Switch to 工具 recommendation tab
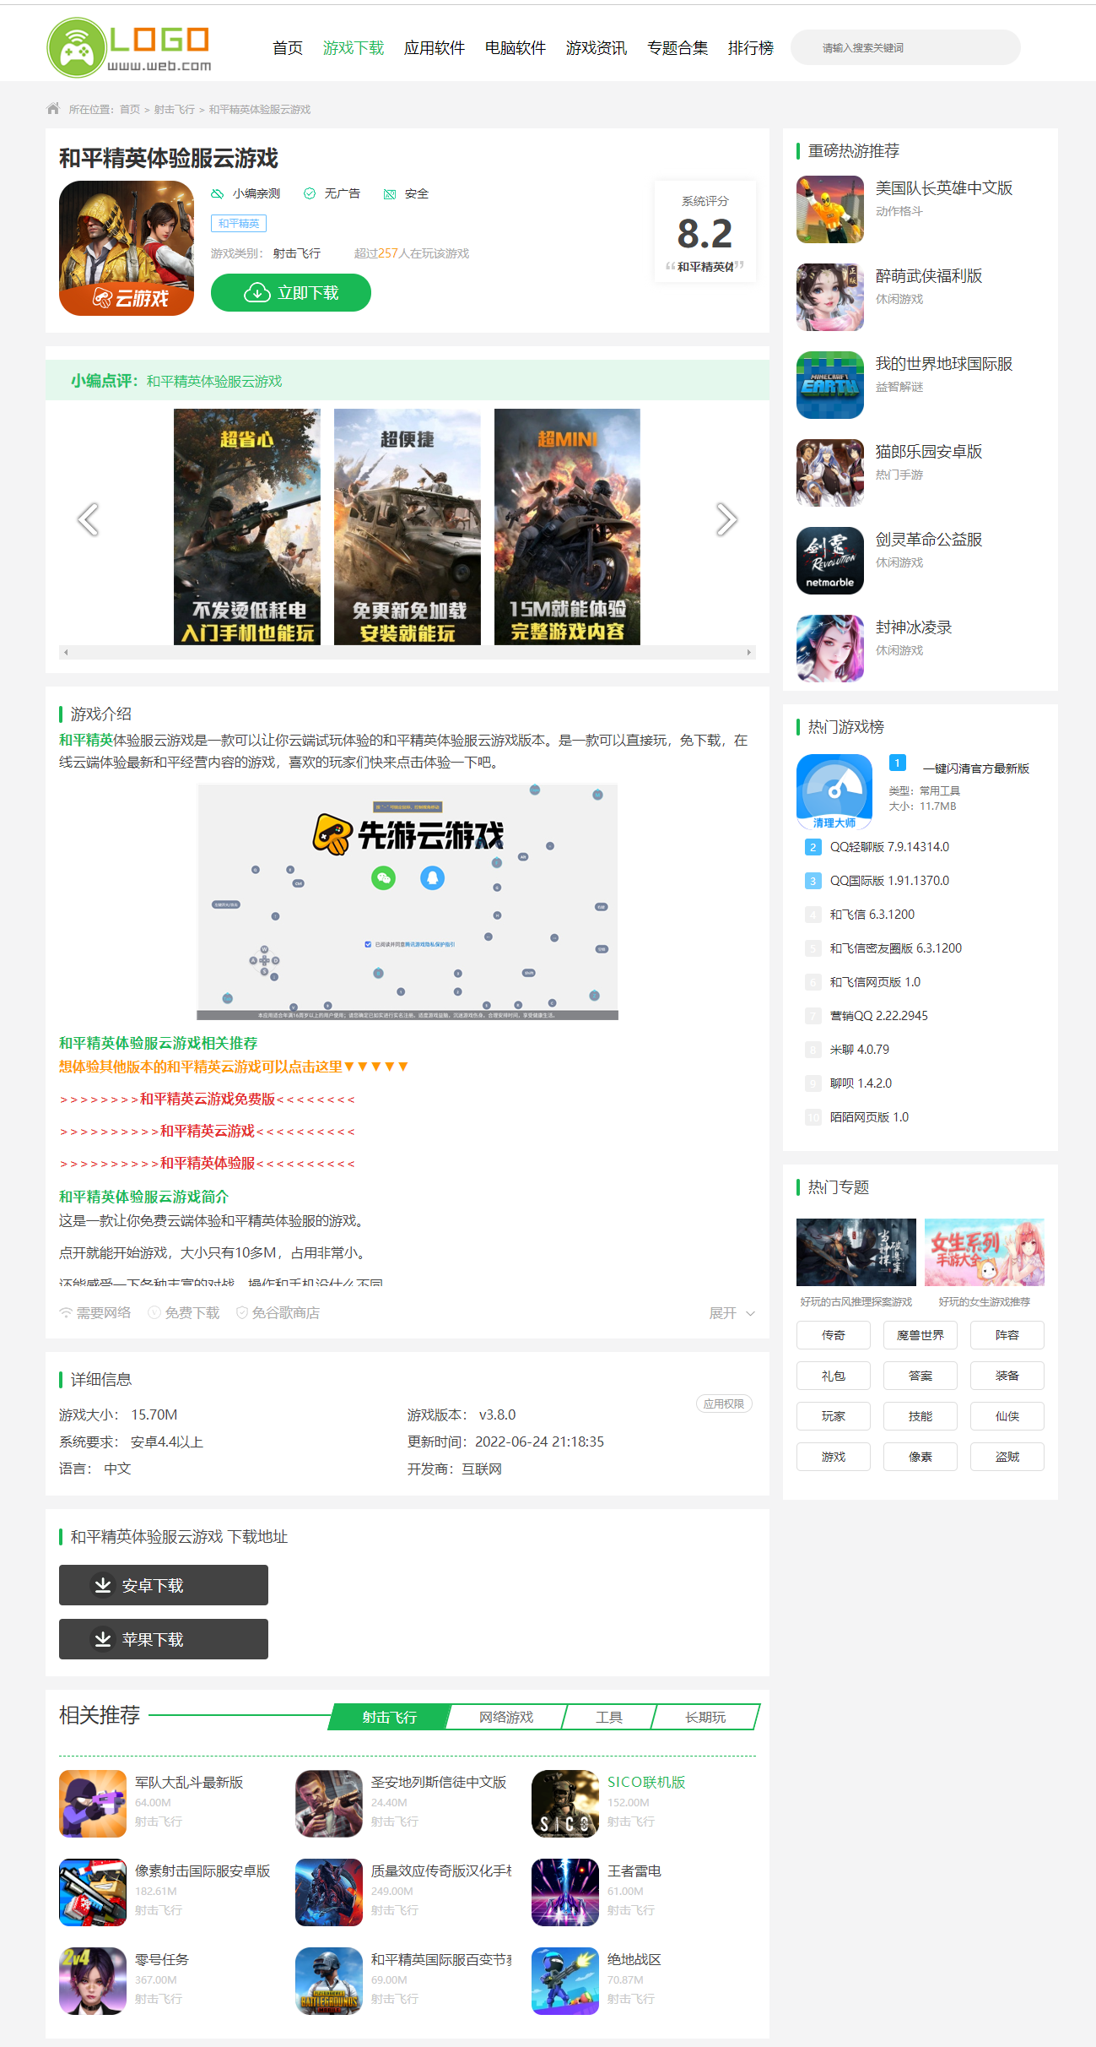This screenshot has height=2047, width=1096. [x=609, y=1717]
